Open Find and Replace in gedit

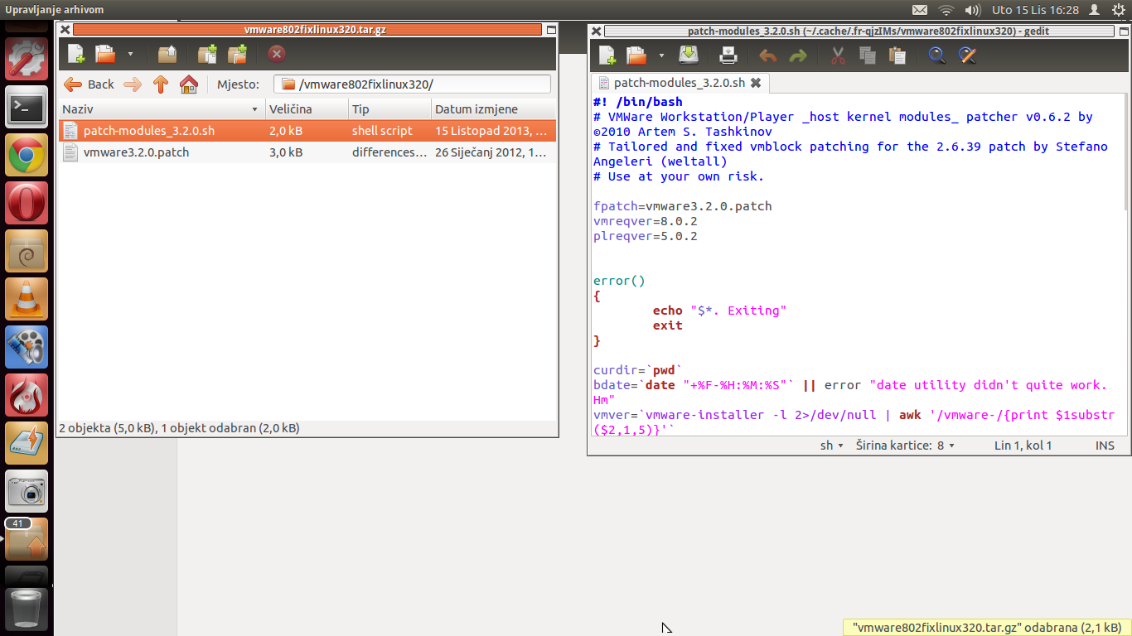[x=967, y=55]
